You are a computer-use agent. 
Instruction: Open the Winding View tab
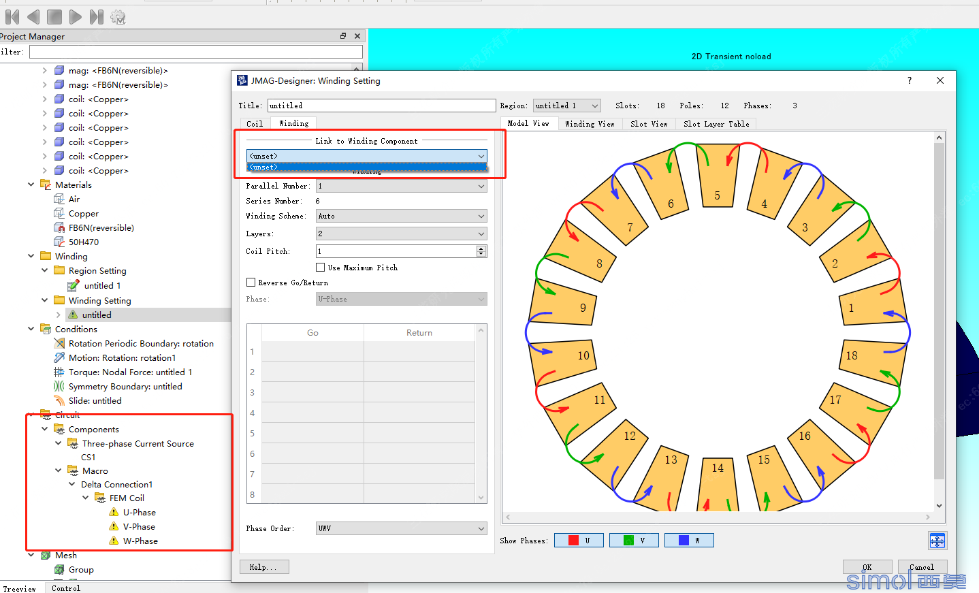coord(590,124)
